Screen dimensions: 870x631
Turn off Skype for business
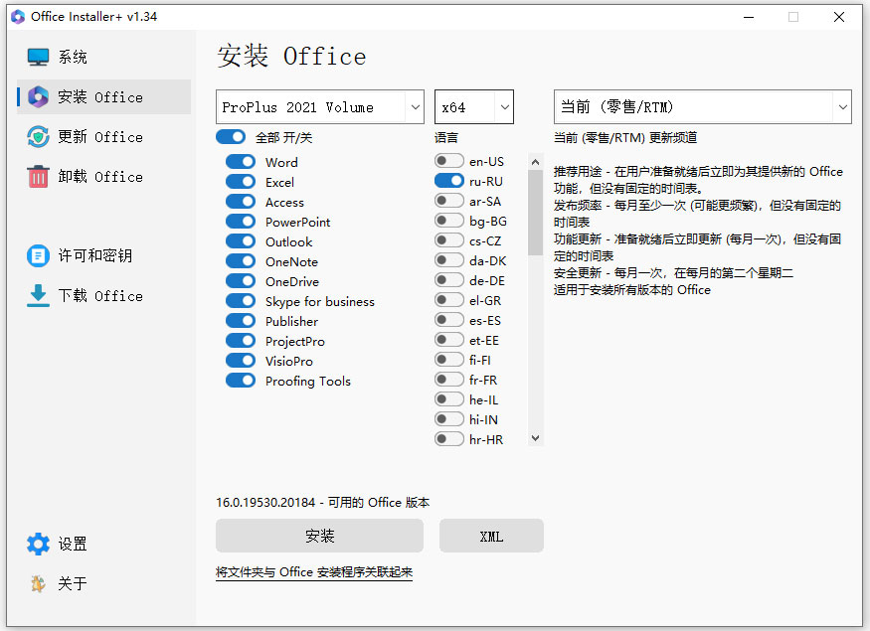click(240, 301)
